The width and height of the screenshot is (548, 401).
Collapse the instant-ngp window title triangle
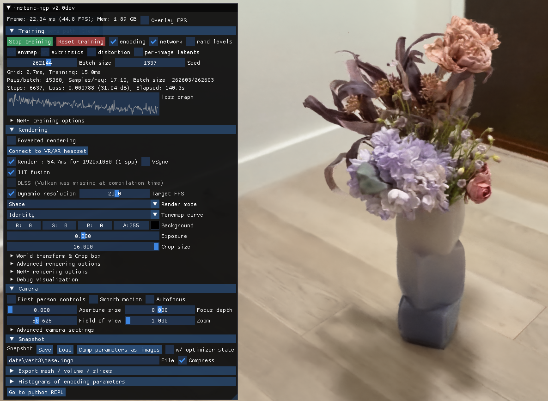pyautogui.click(x=8, y=8)
